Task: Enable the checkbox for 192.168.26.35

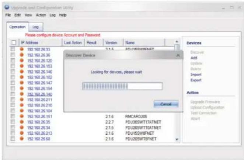Action: point(13,122)
